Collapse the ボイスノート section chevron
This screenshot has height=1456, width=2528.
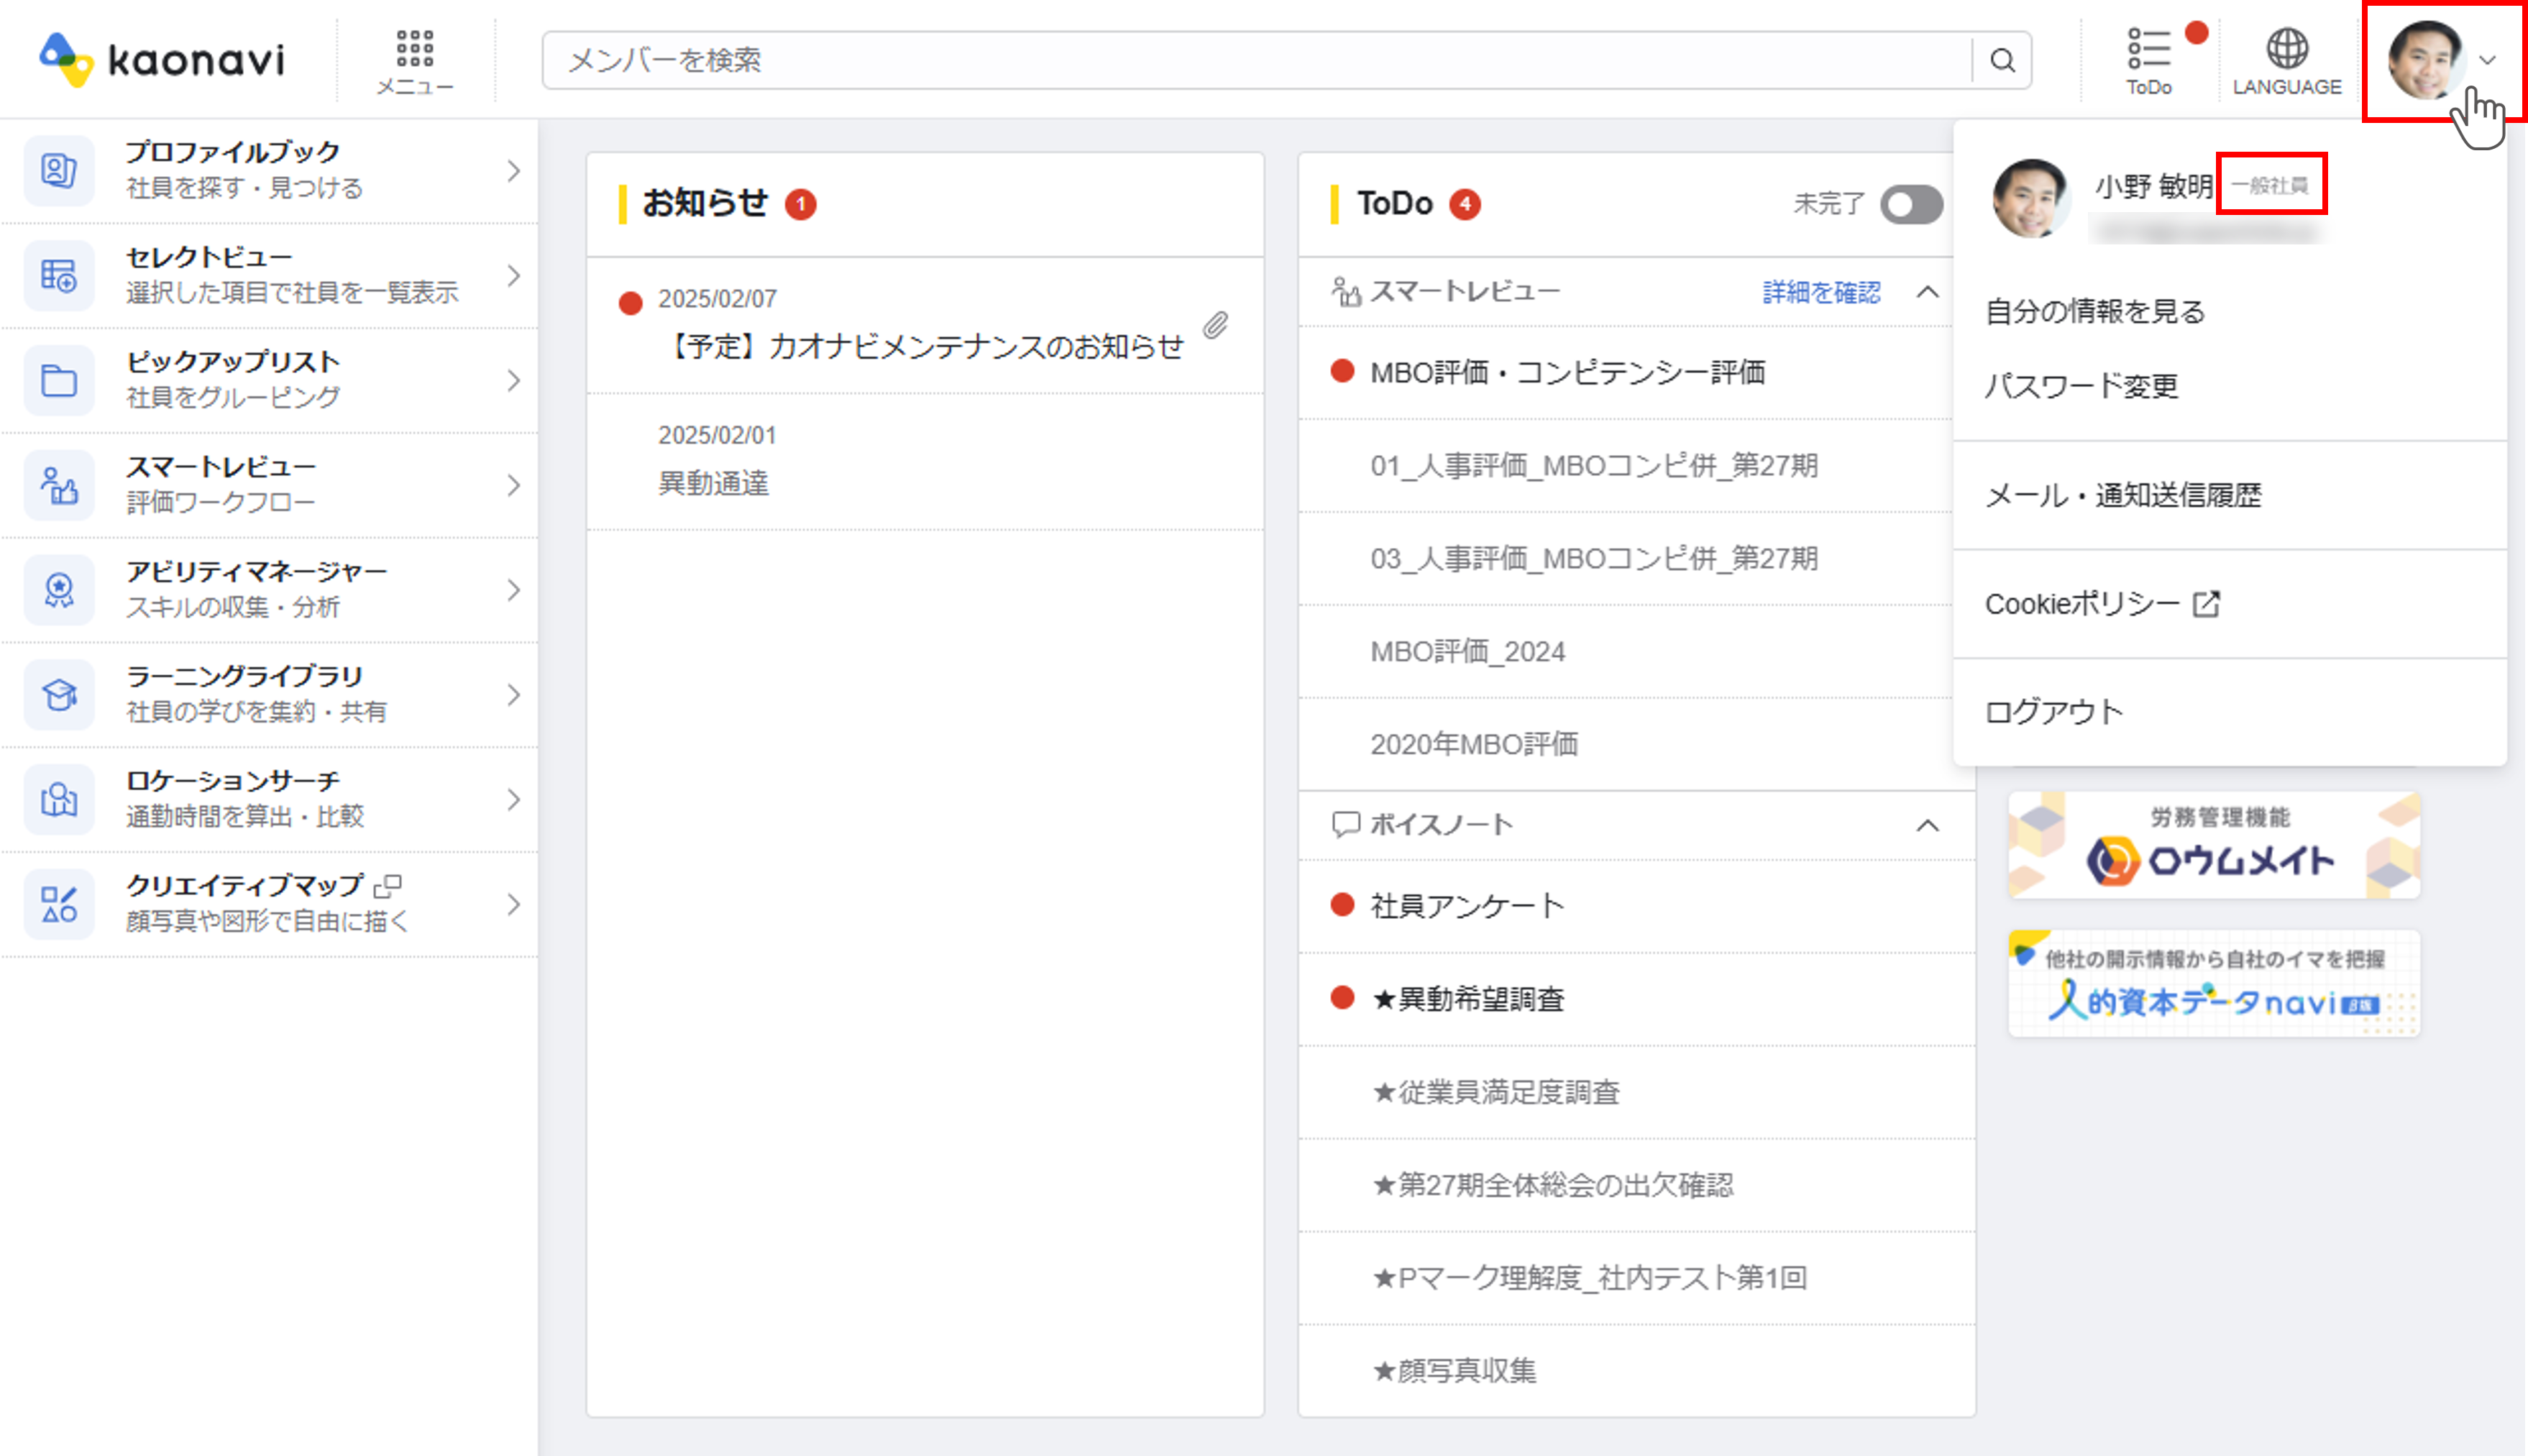[x=1927, y=825]
